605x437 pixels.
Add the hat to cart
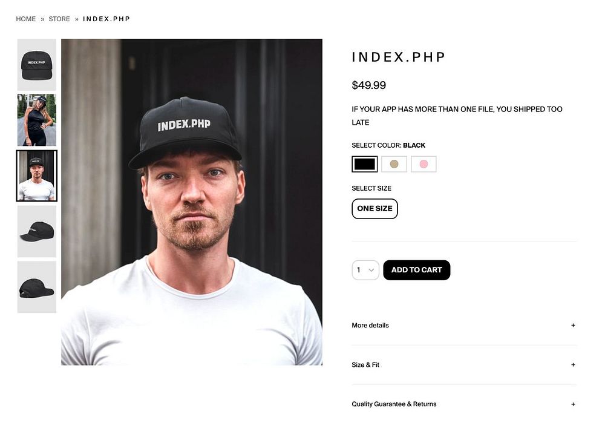click(x=417, y=270)
